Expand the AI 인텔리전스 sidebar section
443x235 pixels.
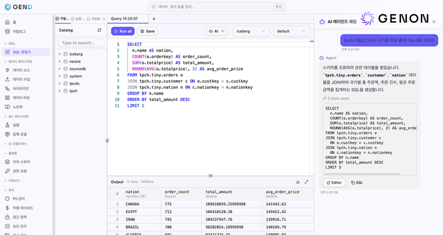(16, 144)
